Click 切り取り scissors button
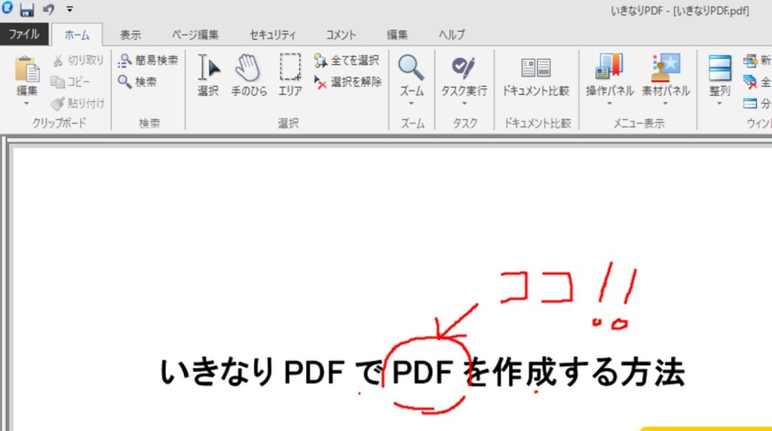 pyautogui.click(x=78, y=60)
